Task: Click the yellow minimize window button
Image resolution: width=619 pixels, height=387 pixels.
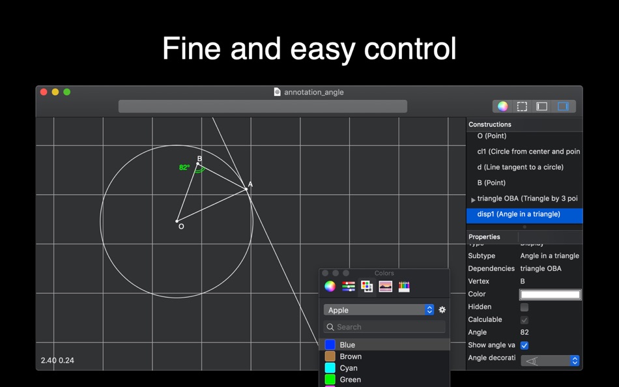Action: point(55,92)
